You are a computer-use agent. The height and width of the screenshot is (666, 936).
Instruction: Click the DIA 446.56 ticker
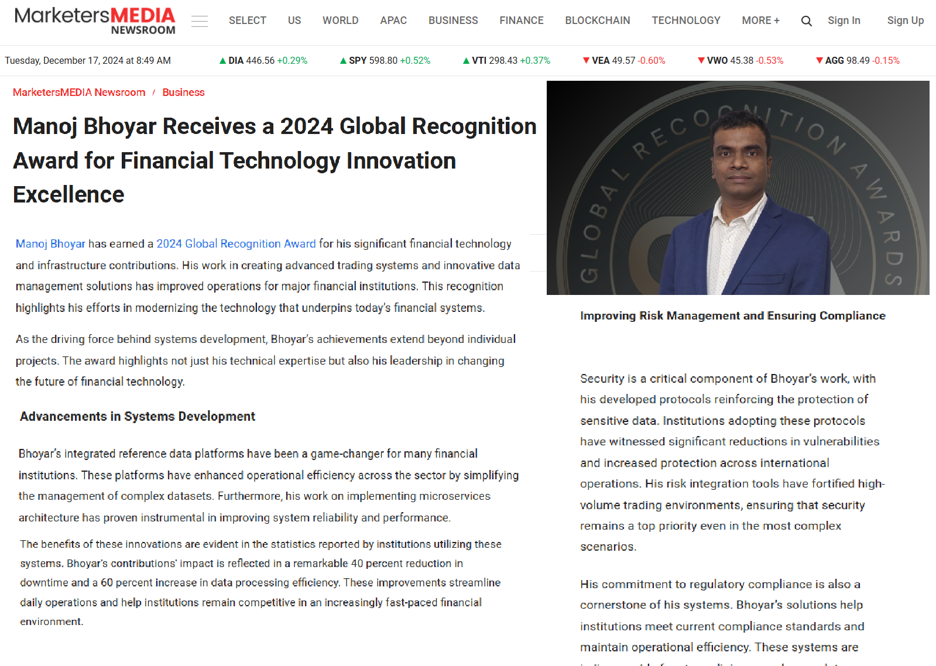coord(263,61)
